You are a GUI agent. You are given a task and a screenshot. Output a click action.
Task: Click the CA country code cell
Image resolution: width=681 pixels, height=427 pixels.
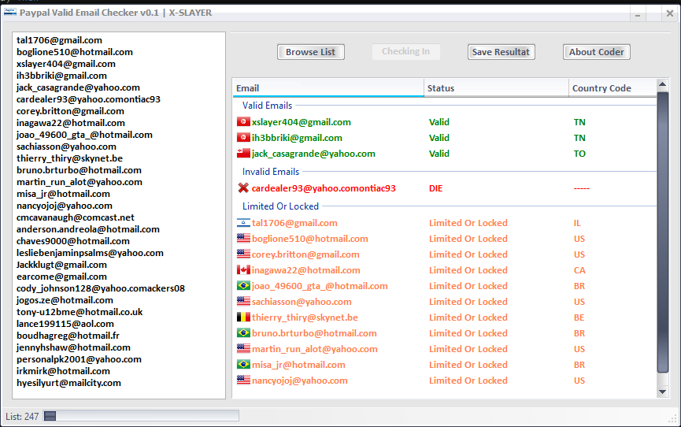pyautogui.click(x=579, y=270)
